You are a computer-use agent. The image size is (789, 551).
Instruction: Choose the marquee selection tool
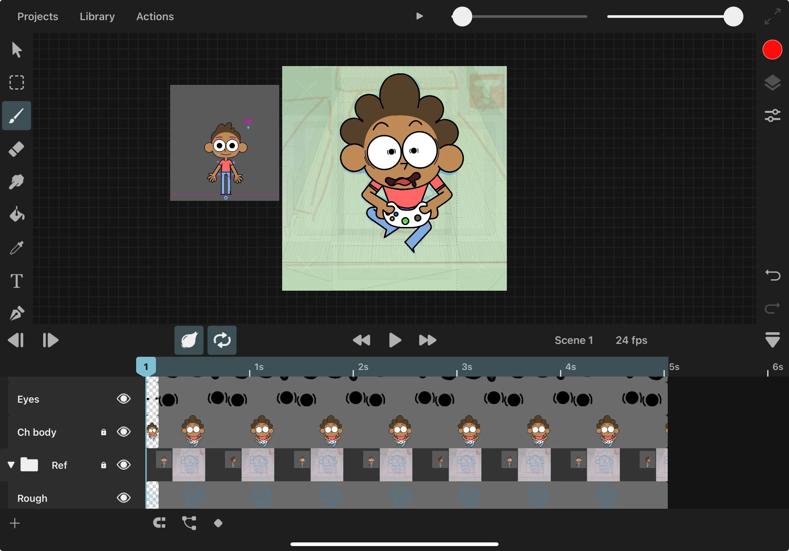17,83
